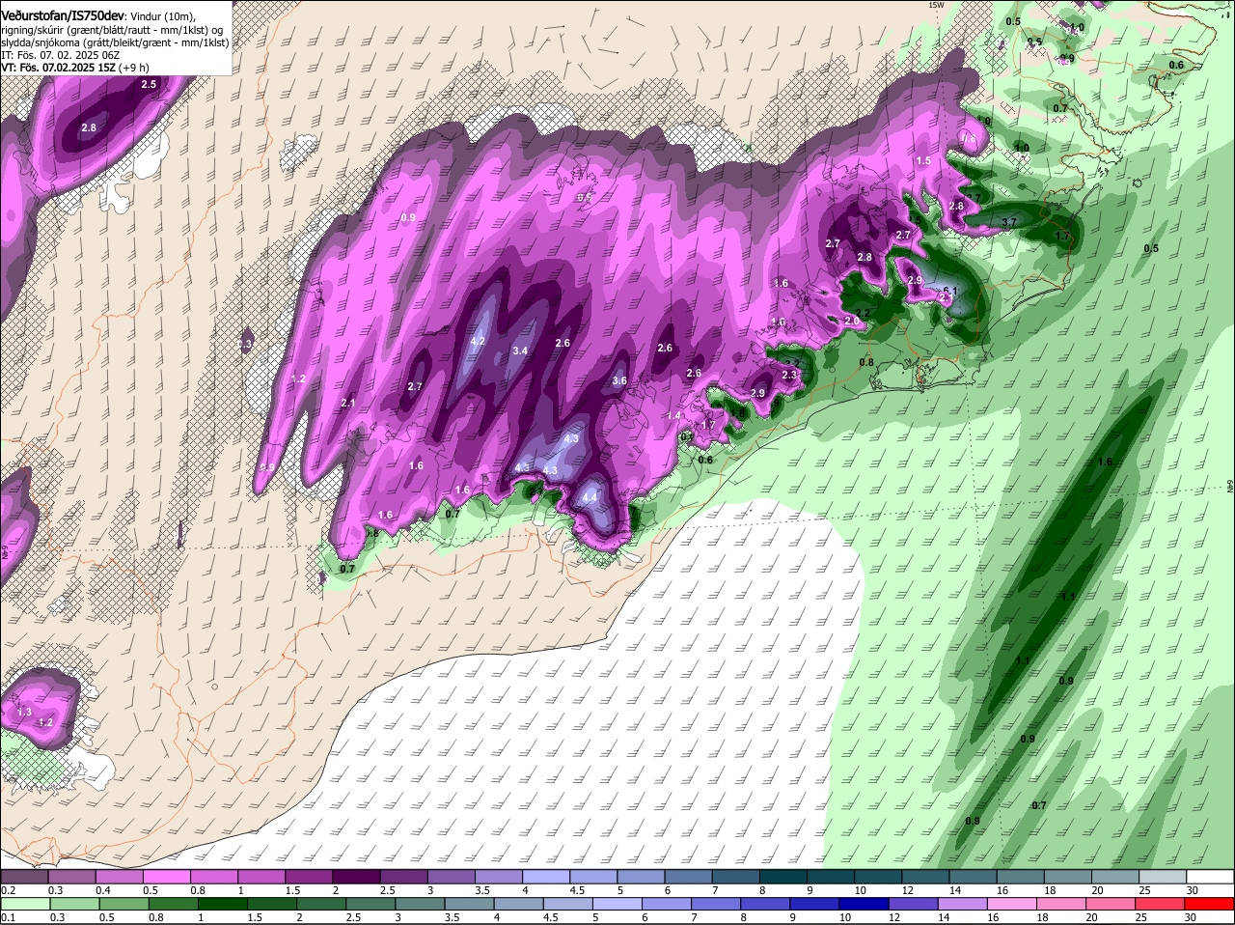
Task: Click the 2.3 precipitation value on the map
Action: [x=789, y=375]
